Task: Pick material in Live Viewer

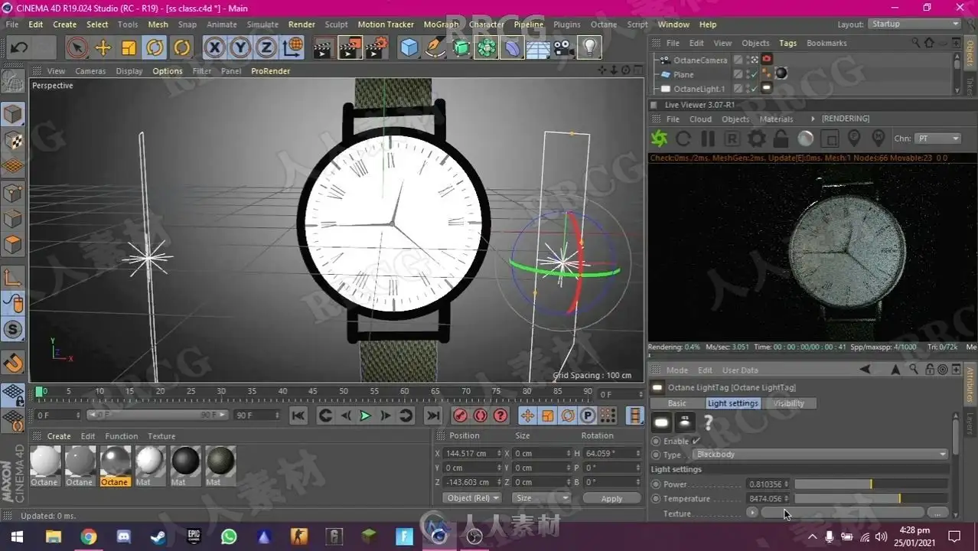Action: tap(879, 139)
